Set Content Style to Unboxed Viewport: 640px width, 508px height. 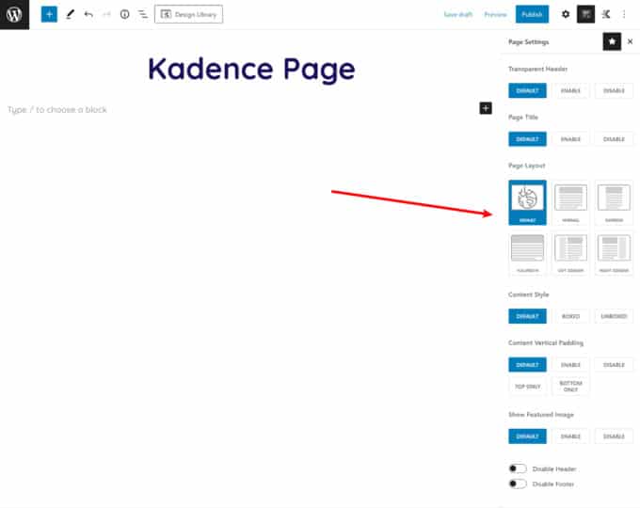(614, 316)
